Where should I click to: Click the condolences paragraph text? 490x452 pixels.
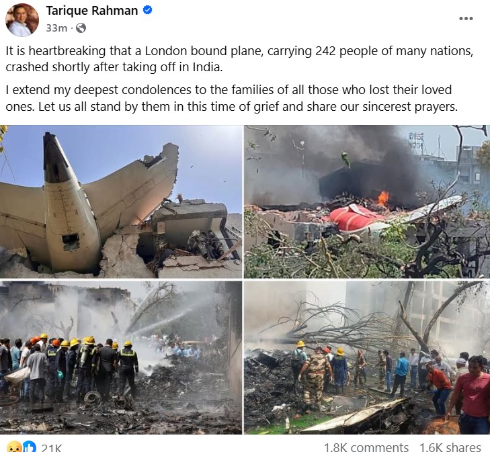(x=232, y=98)
